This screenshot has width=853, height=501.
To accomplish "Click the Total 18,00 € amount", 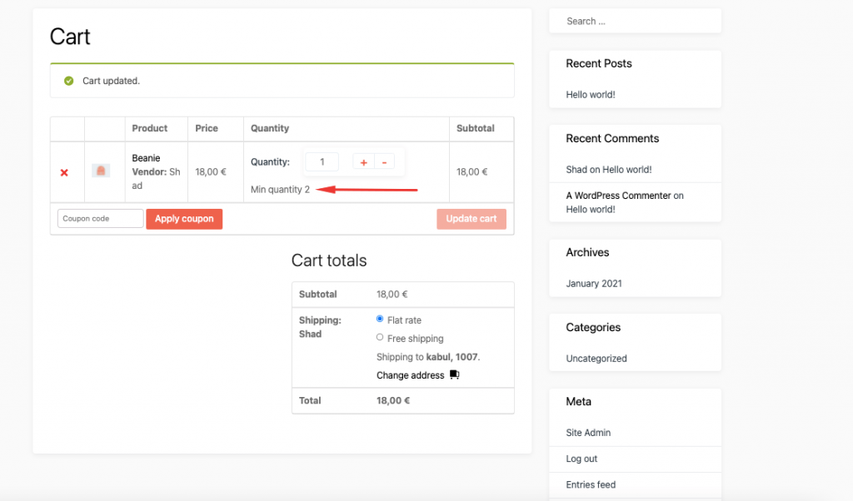I will pyautogui.click(x=393, y=401).
